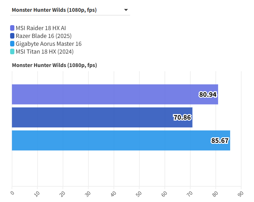This screenshot has width=254, height=202.
Task: Select the purple bar with value 80.94
Action: pos(115,94)
